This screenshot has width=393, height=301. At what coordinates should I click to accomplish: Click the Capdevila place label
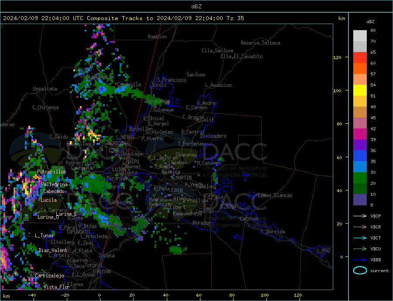(129, 84)
